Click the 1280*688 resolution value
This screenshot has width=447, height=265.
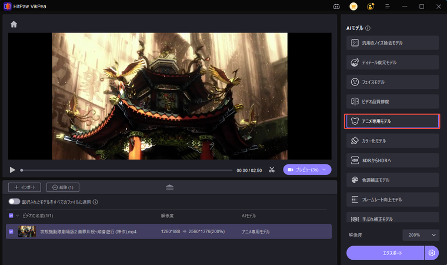(x=171, y=231)
